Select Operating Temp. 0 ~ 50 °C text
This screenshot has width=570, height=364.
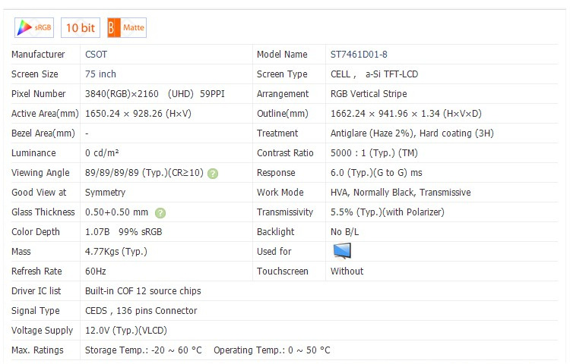point(272,350)
